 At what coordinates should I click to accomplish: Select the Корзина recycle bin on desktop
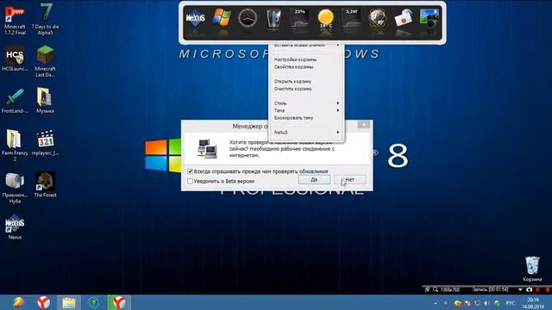point(532,269)
